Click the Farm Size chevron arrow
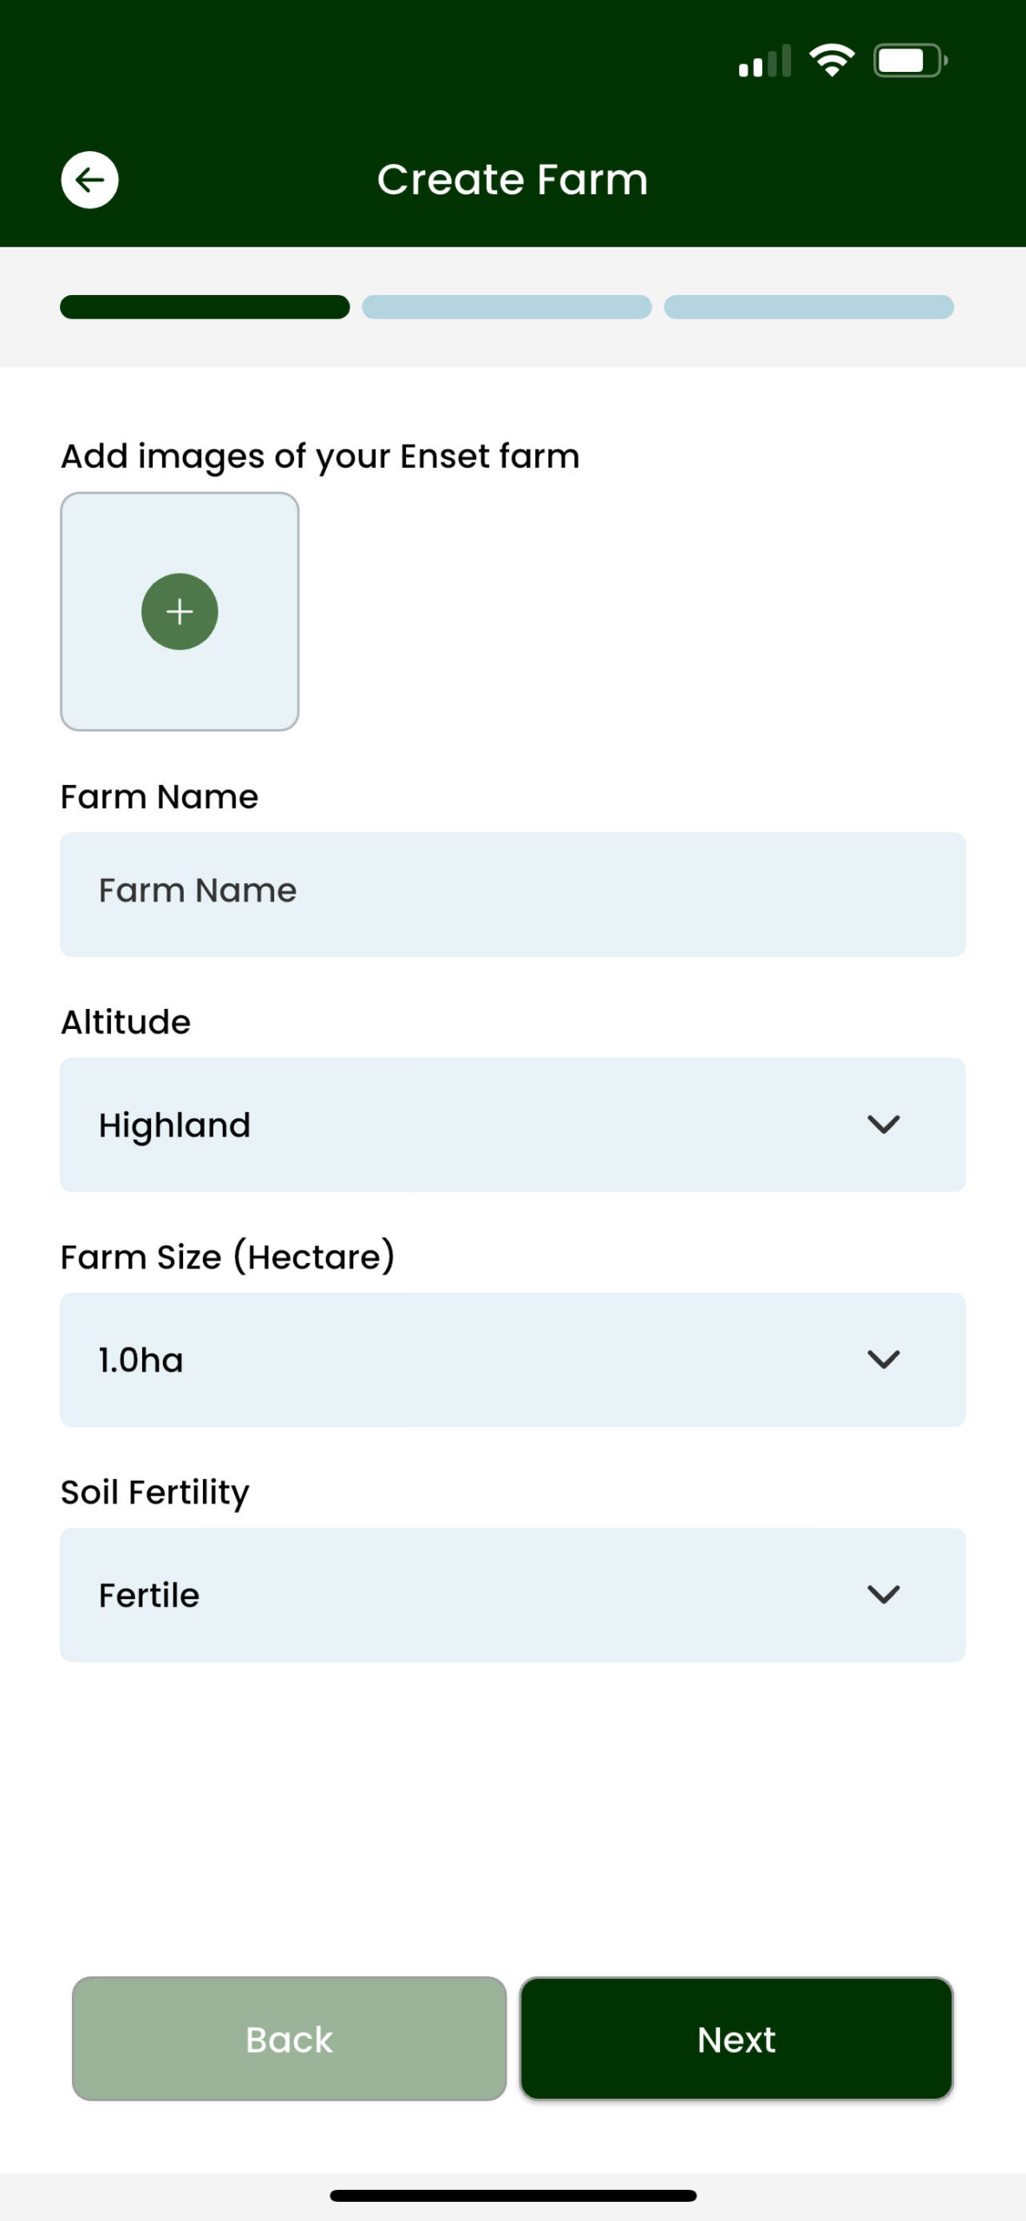The width and height of the screenshot is (1026, 2221). (883, 1359)
